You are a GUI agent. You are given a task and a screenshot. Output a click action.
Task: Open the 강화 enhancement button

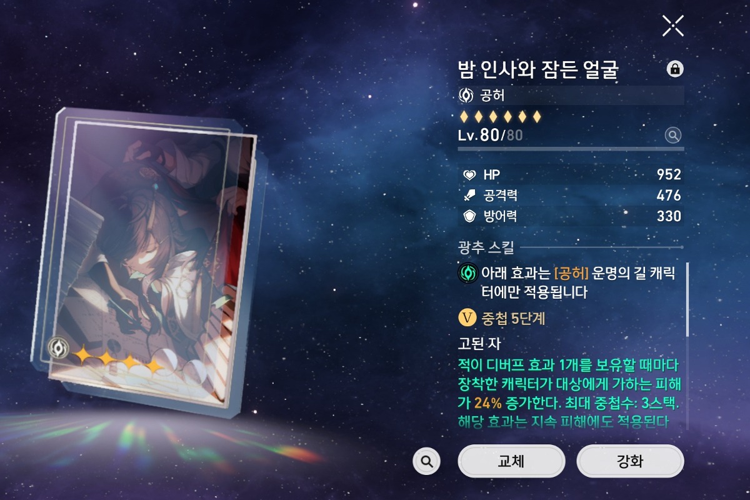[630, 461]
